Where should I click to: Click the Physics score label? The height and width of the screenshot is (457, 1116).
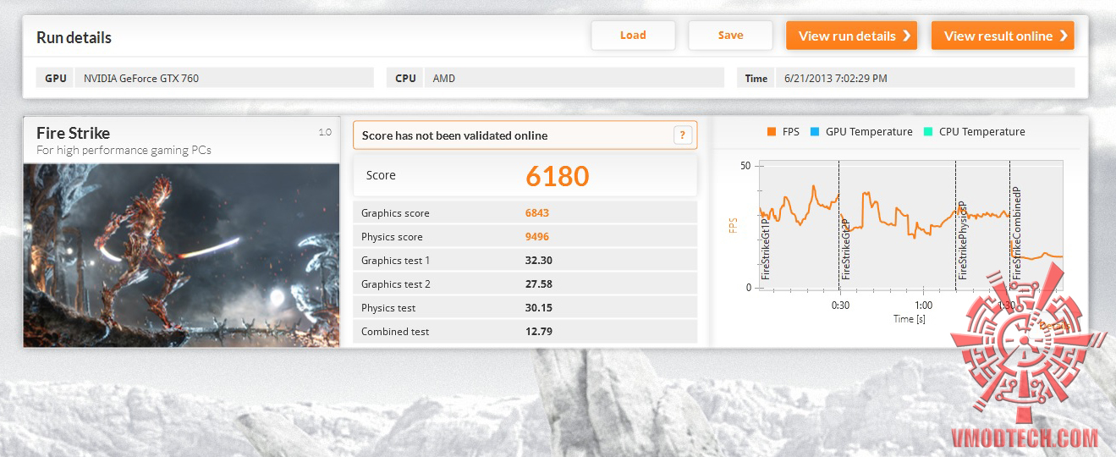392,237
